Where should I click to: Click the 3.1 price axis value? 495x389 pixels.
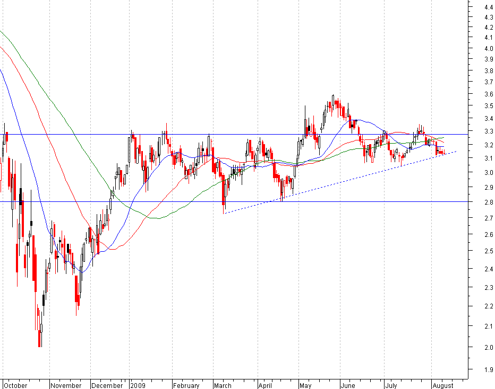click(489, 158)
